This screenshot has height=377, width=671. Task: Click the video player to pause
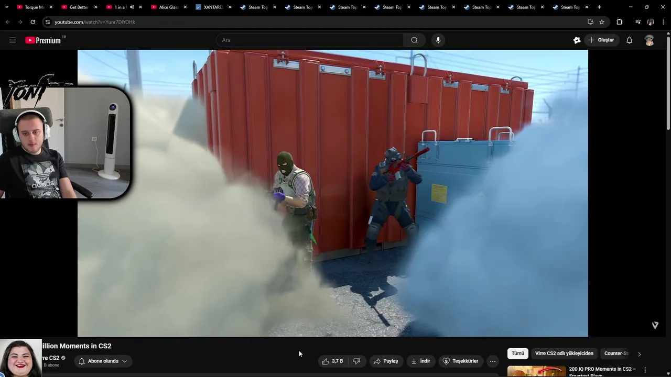point(333,193)
